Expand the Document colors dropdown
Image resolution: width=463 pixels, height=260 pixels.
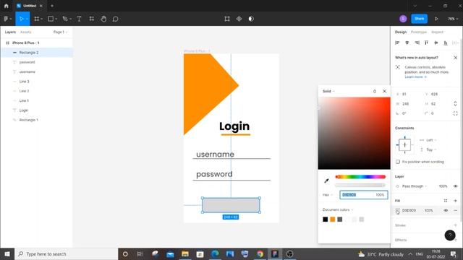pyautogui.click(x=338, y=209)
